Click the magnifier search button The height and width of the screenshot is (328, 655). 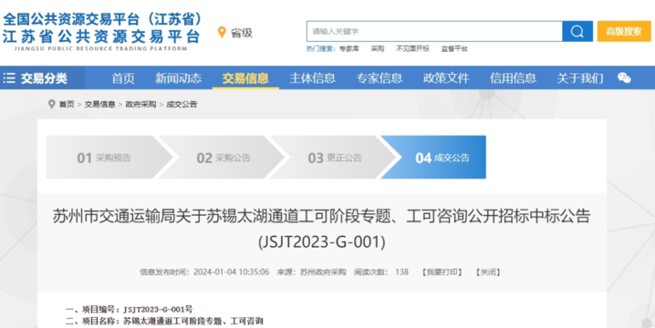point(577,31)
